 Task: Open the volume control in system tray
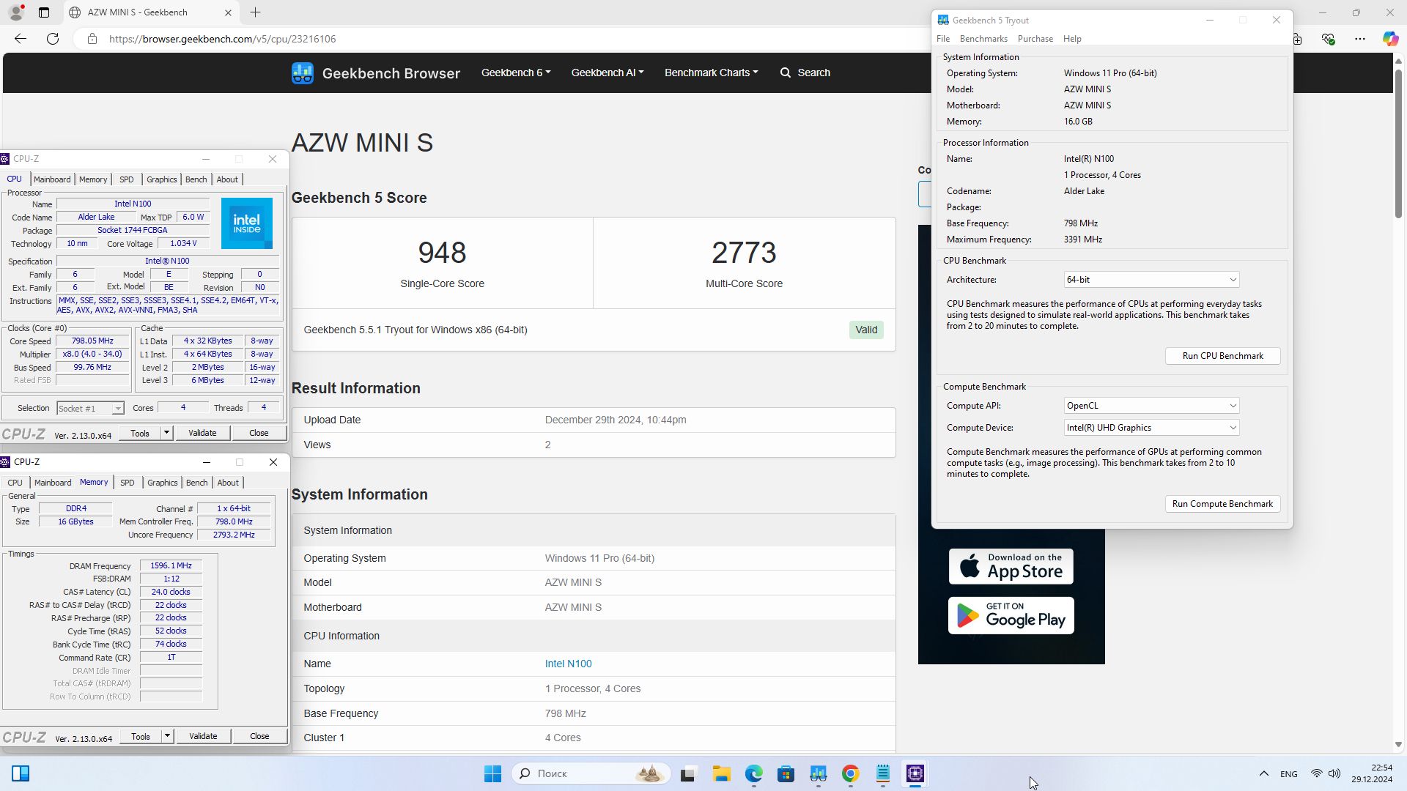pyautogui.click(x=1334, y=773)
